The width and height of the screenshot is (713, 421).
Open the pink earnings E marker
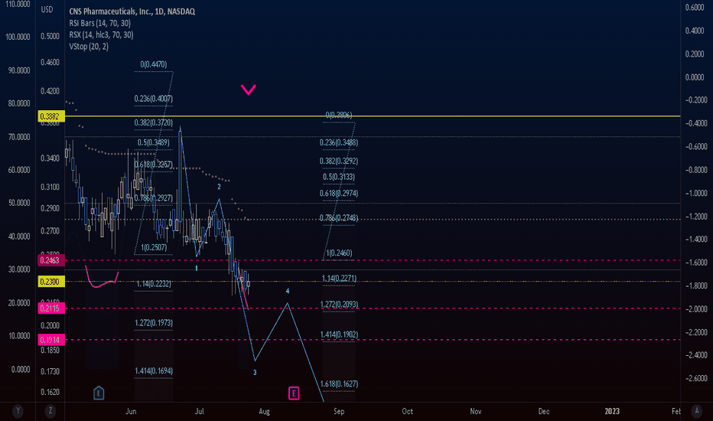[x=294, y=393]
